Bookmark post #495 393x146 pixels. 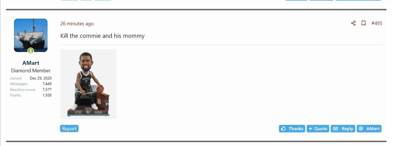[363, 23]
